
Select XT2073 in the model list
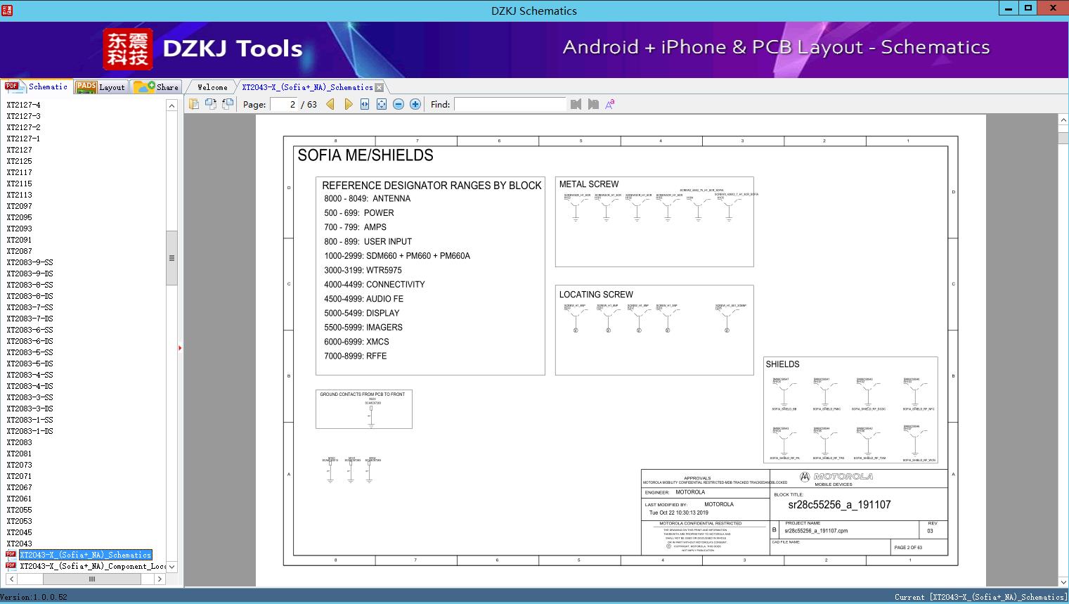19,465
